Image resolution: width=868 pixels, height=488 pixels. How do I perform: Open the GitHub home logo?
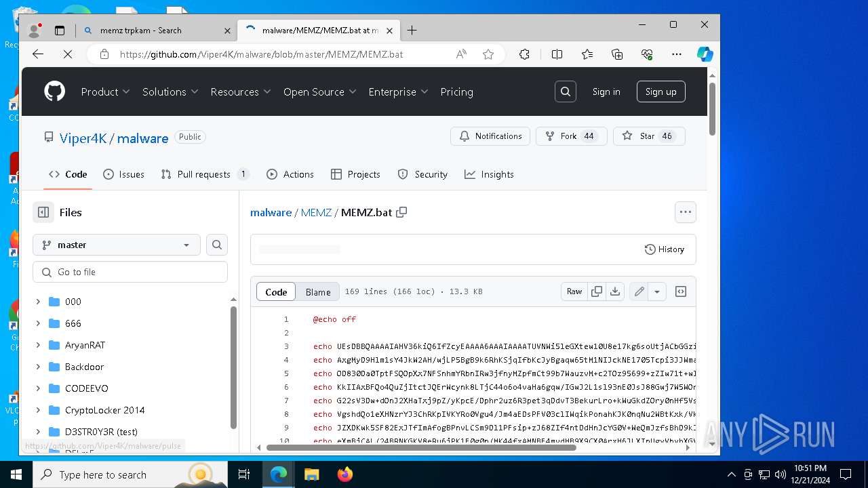coord(55,91)
